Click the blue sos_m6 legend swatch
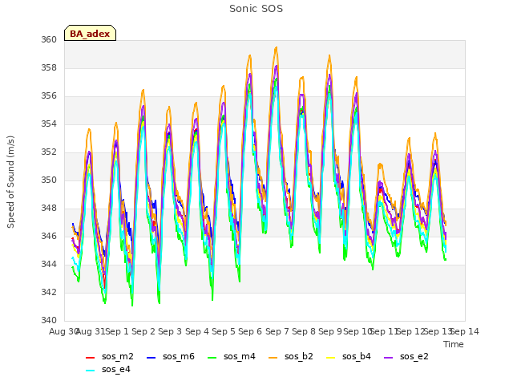 151,358
